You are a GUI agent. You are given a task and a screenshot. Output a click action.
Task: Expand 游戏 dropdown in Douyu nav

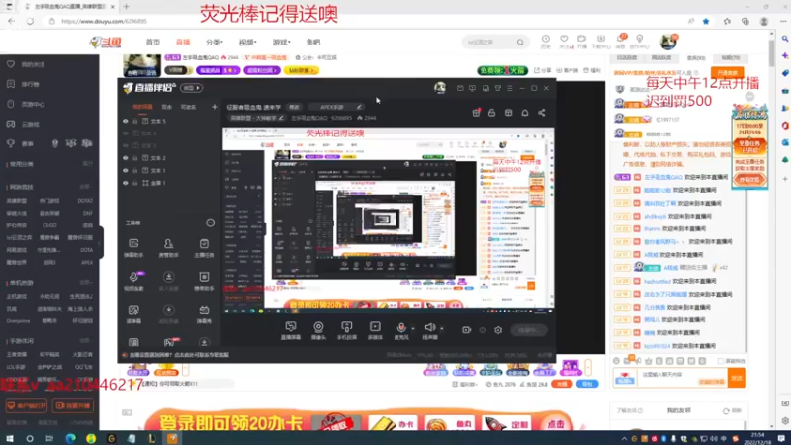[x=281, y=43]
